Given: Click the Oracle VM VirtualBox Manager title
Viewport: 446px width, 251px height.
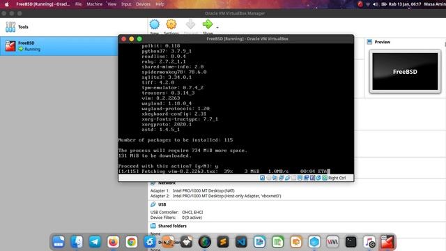Looking at the screenshot, I should click(235, 13).
